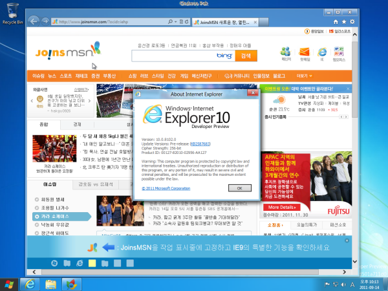Image resolution: width=388 pixels, height=291 pixels.
Task: Select second issue radio item 나가수
Action: [x=37, y=208]
